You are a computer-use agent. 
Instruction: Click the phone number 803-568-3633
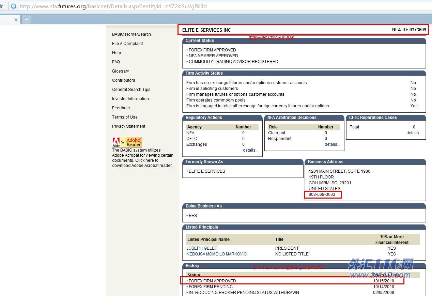(x=322, y=194)
